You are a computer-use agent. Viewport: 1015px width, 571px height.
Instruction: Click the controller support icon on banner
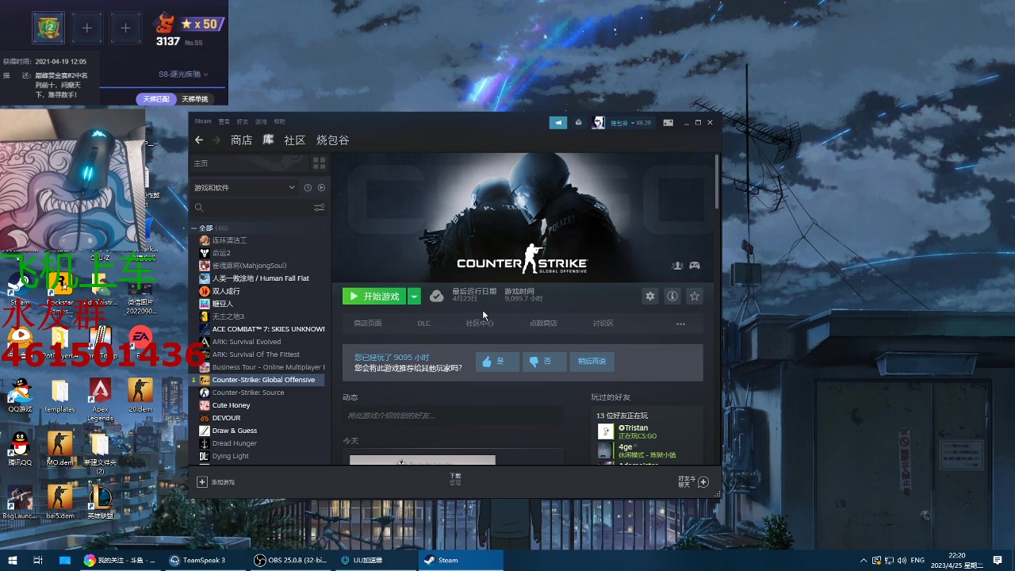(695, 266)
